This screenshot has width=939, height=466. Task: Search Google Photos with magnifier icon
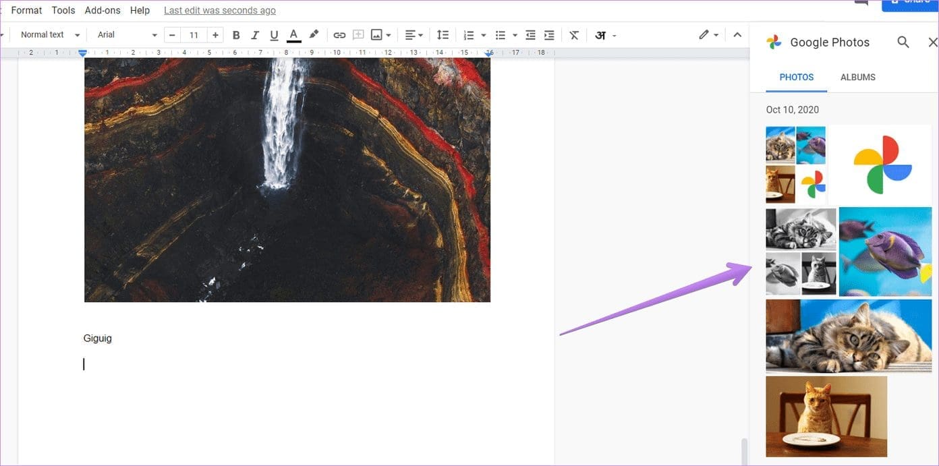[903, 42]
